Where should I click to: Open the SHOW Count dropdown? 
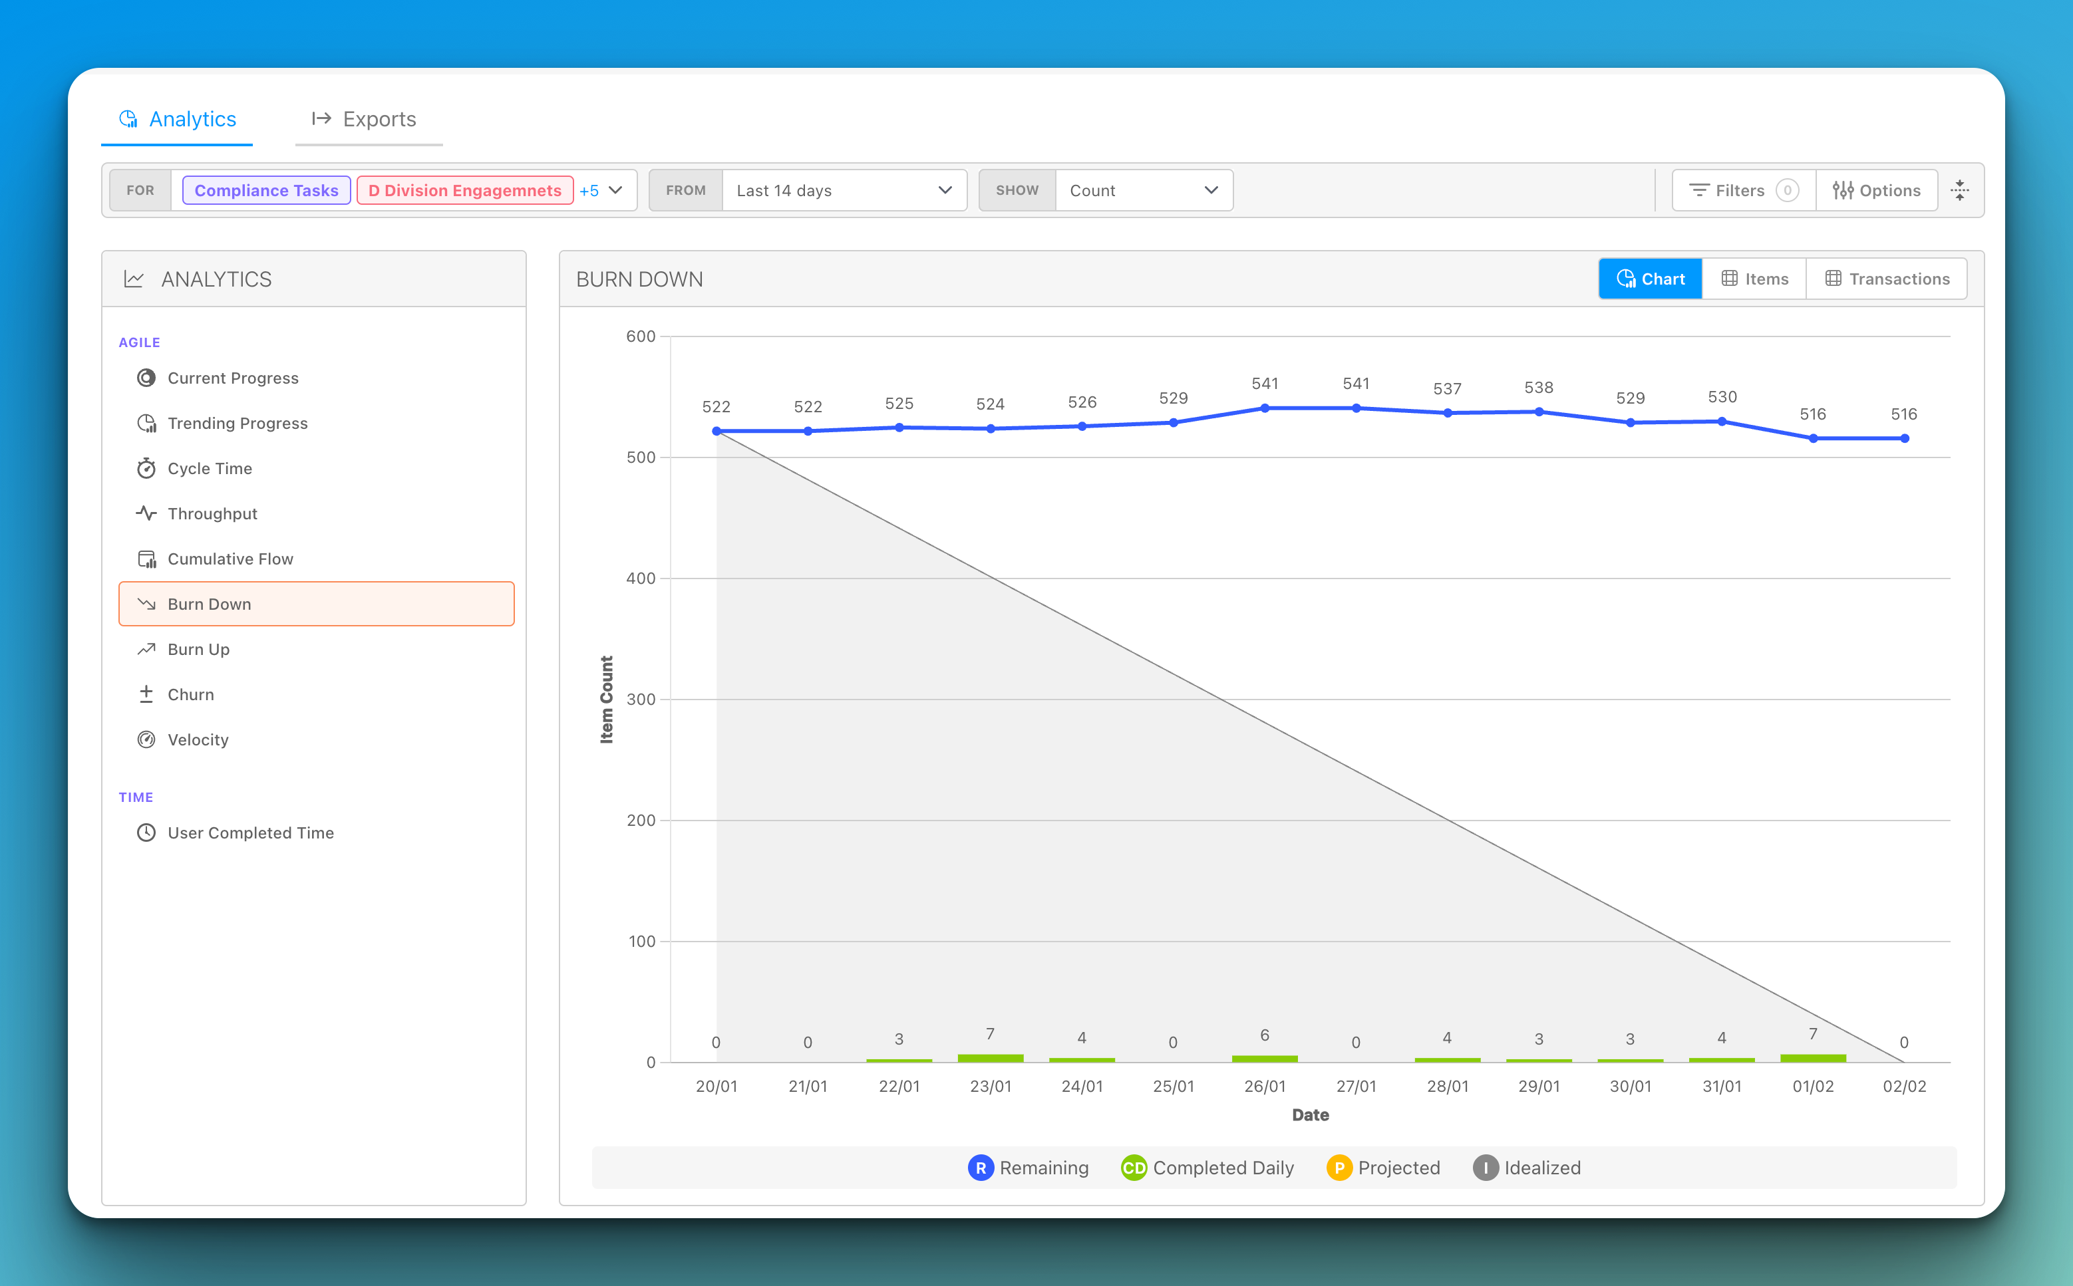coord(1143,191)
